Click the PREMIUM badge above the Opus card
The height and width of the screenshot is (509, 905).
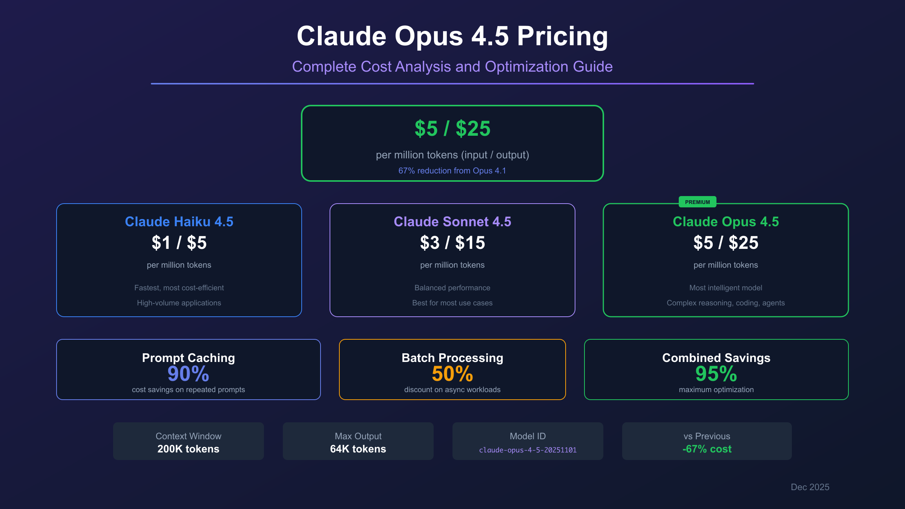[x=697, y=202]
